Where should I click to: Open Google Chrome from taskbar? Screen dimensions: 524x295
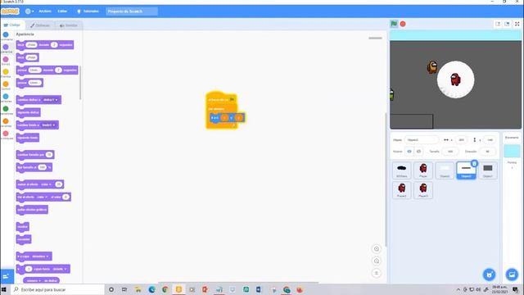click(x=165, y=289)
